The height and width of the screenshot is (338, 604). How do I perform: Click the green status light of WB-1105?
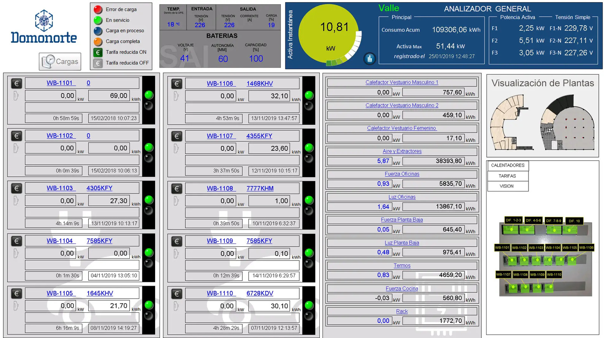tap(149, 305)
